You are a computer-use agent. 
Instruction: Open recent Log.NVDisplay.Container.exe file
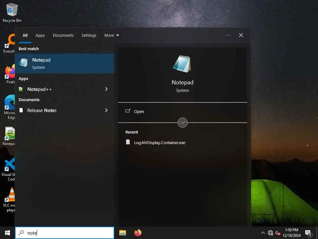click(160, 143)
